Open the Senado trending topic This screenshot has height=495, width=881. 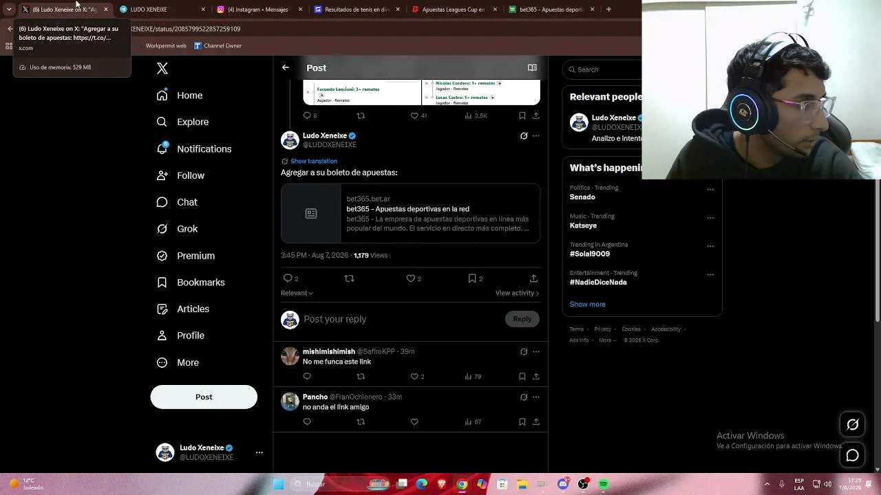[x=582, y=197]
